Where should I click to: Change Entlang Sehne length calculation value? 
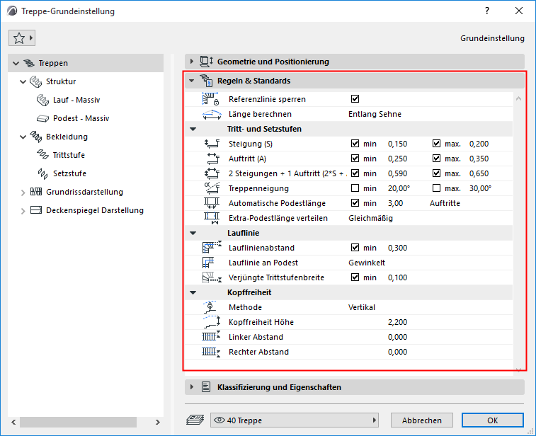tap(375, 114)
